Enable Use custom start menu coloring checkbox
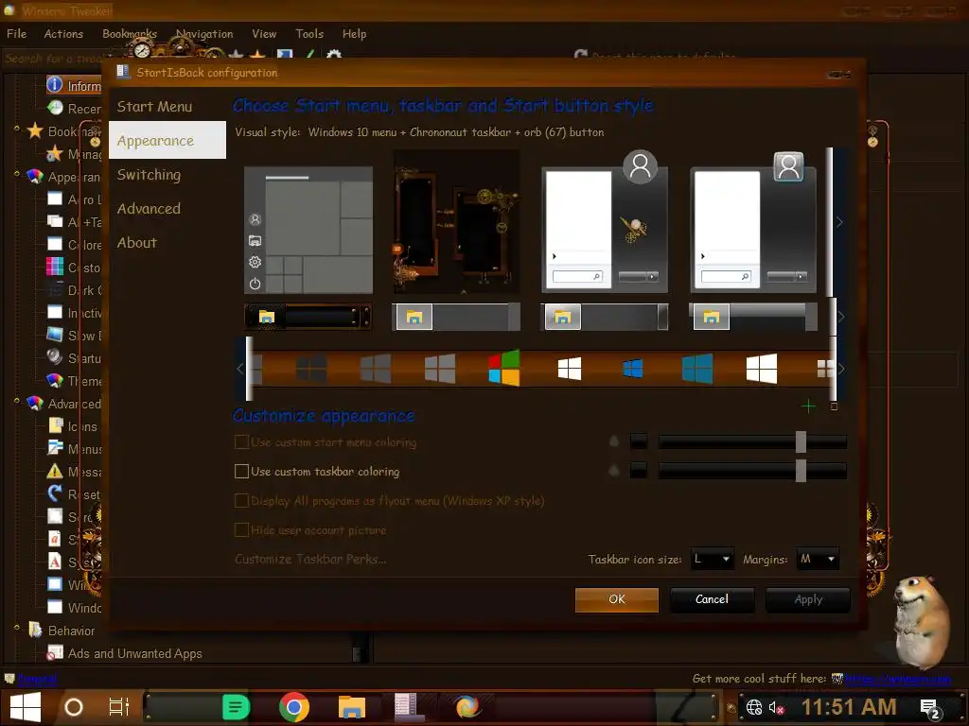969x726 pixels. click(x=241, y=442)
